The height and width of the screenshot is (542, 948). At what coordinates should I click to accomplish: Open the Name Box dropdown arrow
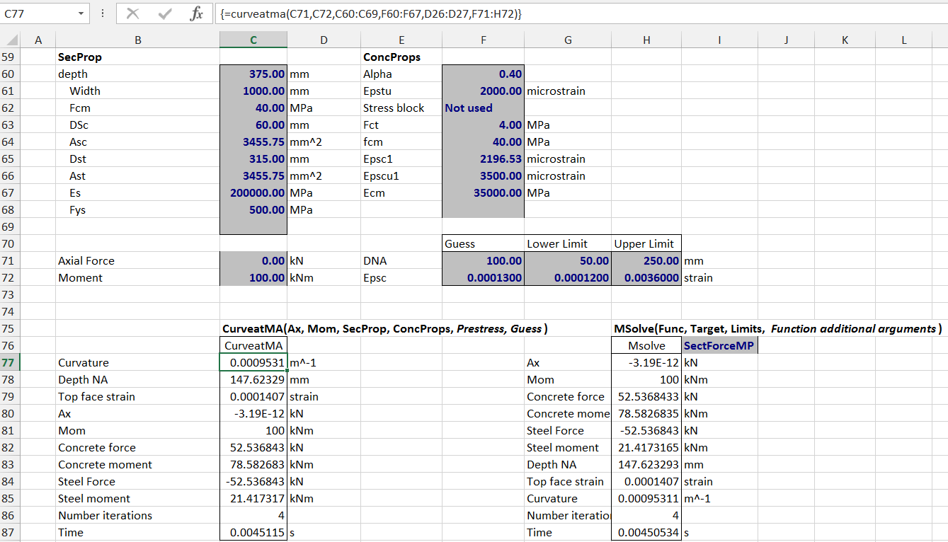[x=81, y=13]
